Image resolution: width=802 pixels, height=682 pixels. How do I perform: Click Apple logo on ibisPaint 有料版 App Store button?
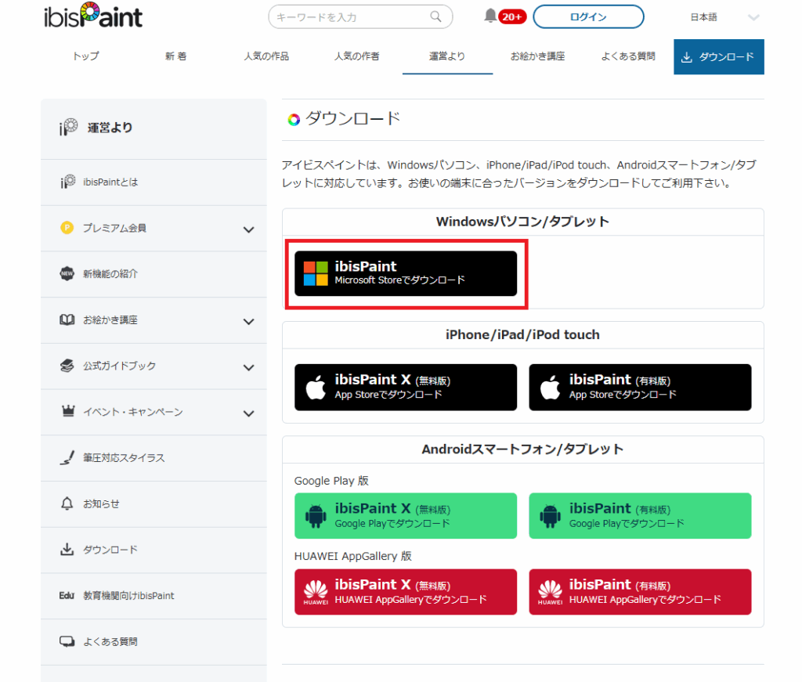pyautogui.click(x=551, y=387)
